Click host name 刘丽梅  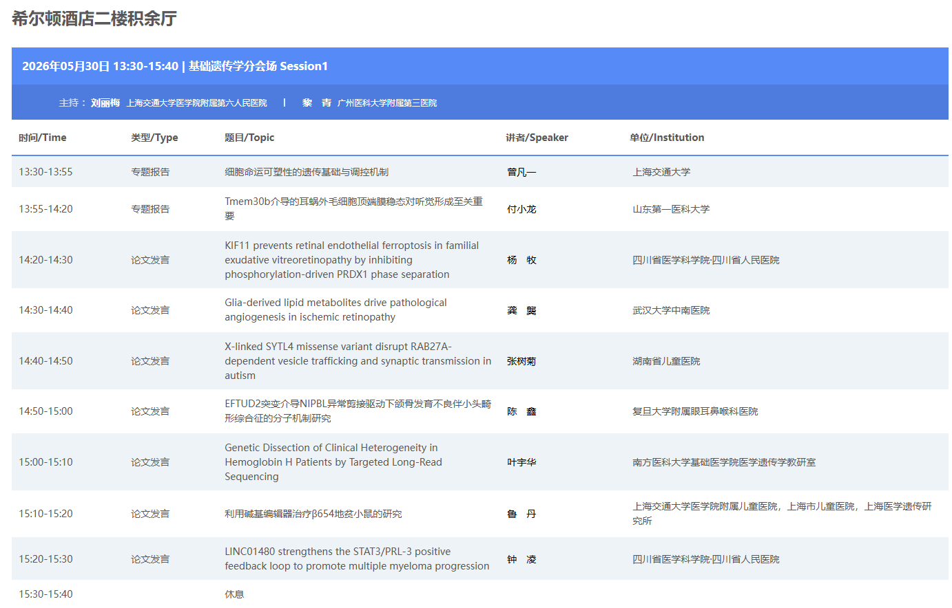(105, 103)
